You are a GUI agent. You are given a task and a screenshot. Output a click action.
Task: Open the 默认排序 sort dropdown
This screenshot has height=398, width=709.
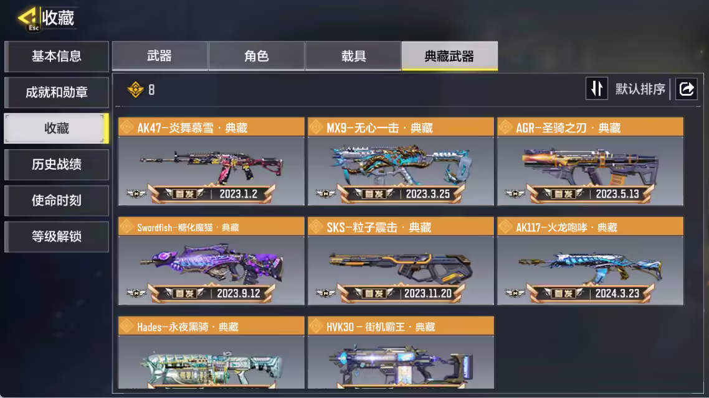click(x=640, y=89)
